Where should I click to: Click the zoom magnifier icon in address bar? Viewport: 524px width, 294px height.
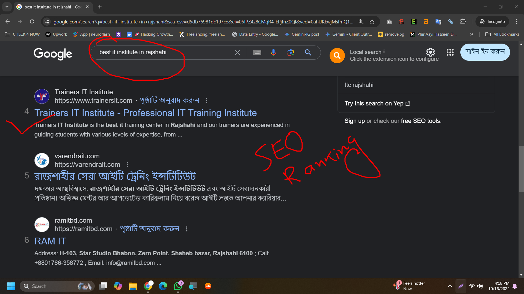coord(361,22)
